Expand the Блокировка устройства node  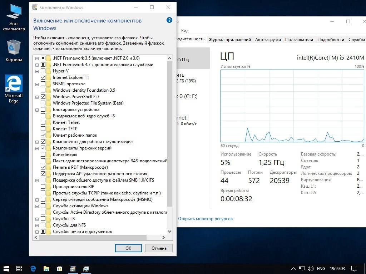pyautogui.click(x=37, y=110)
